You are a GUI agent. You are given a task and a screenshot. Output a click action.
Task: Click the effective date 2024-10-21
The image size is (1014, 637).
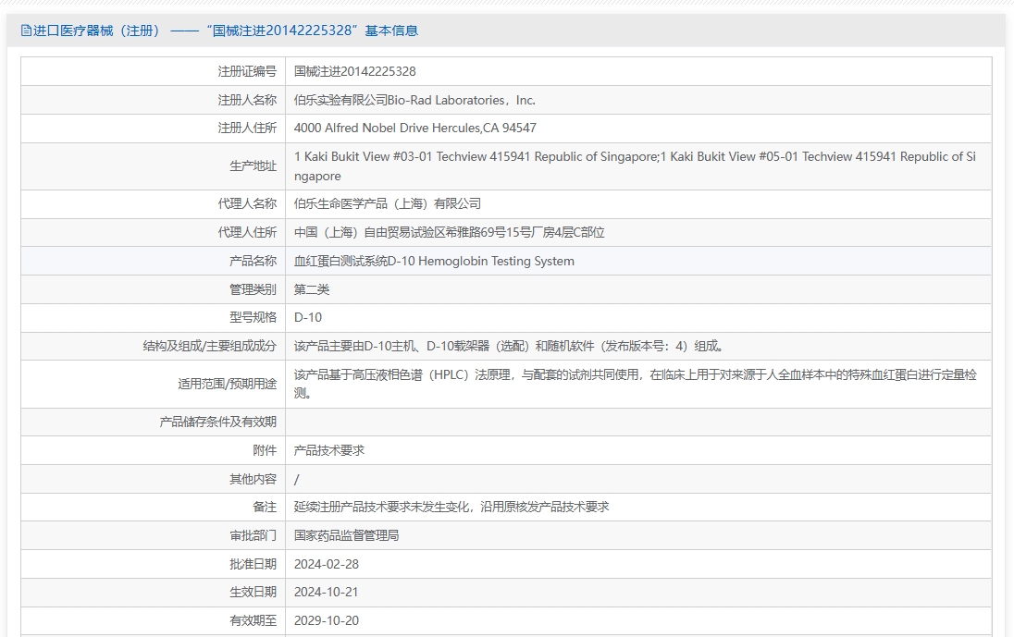(327, 592)
